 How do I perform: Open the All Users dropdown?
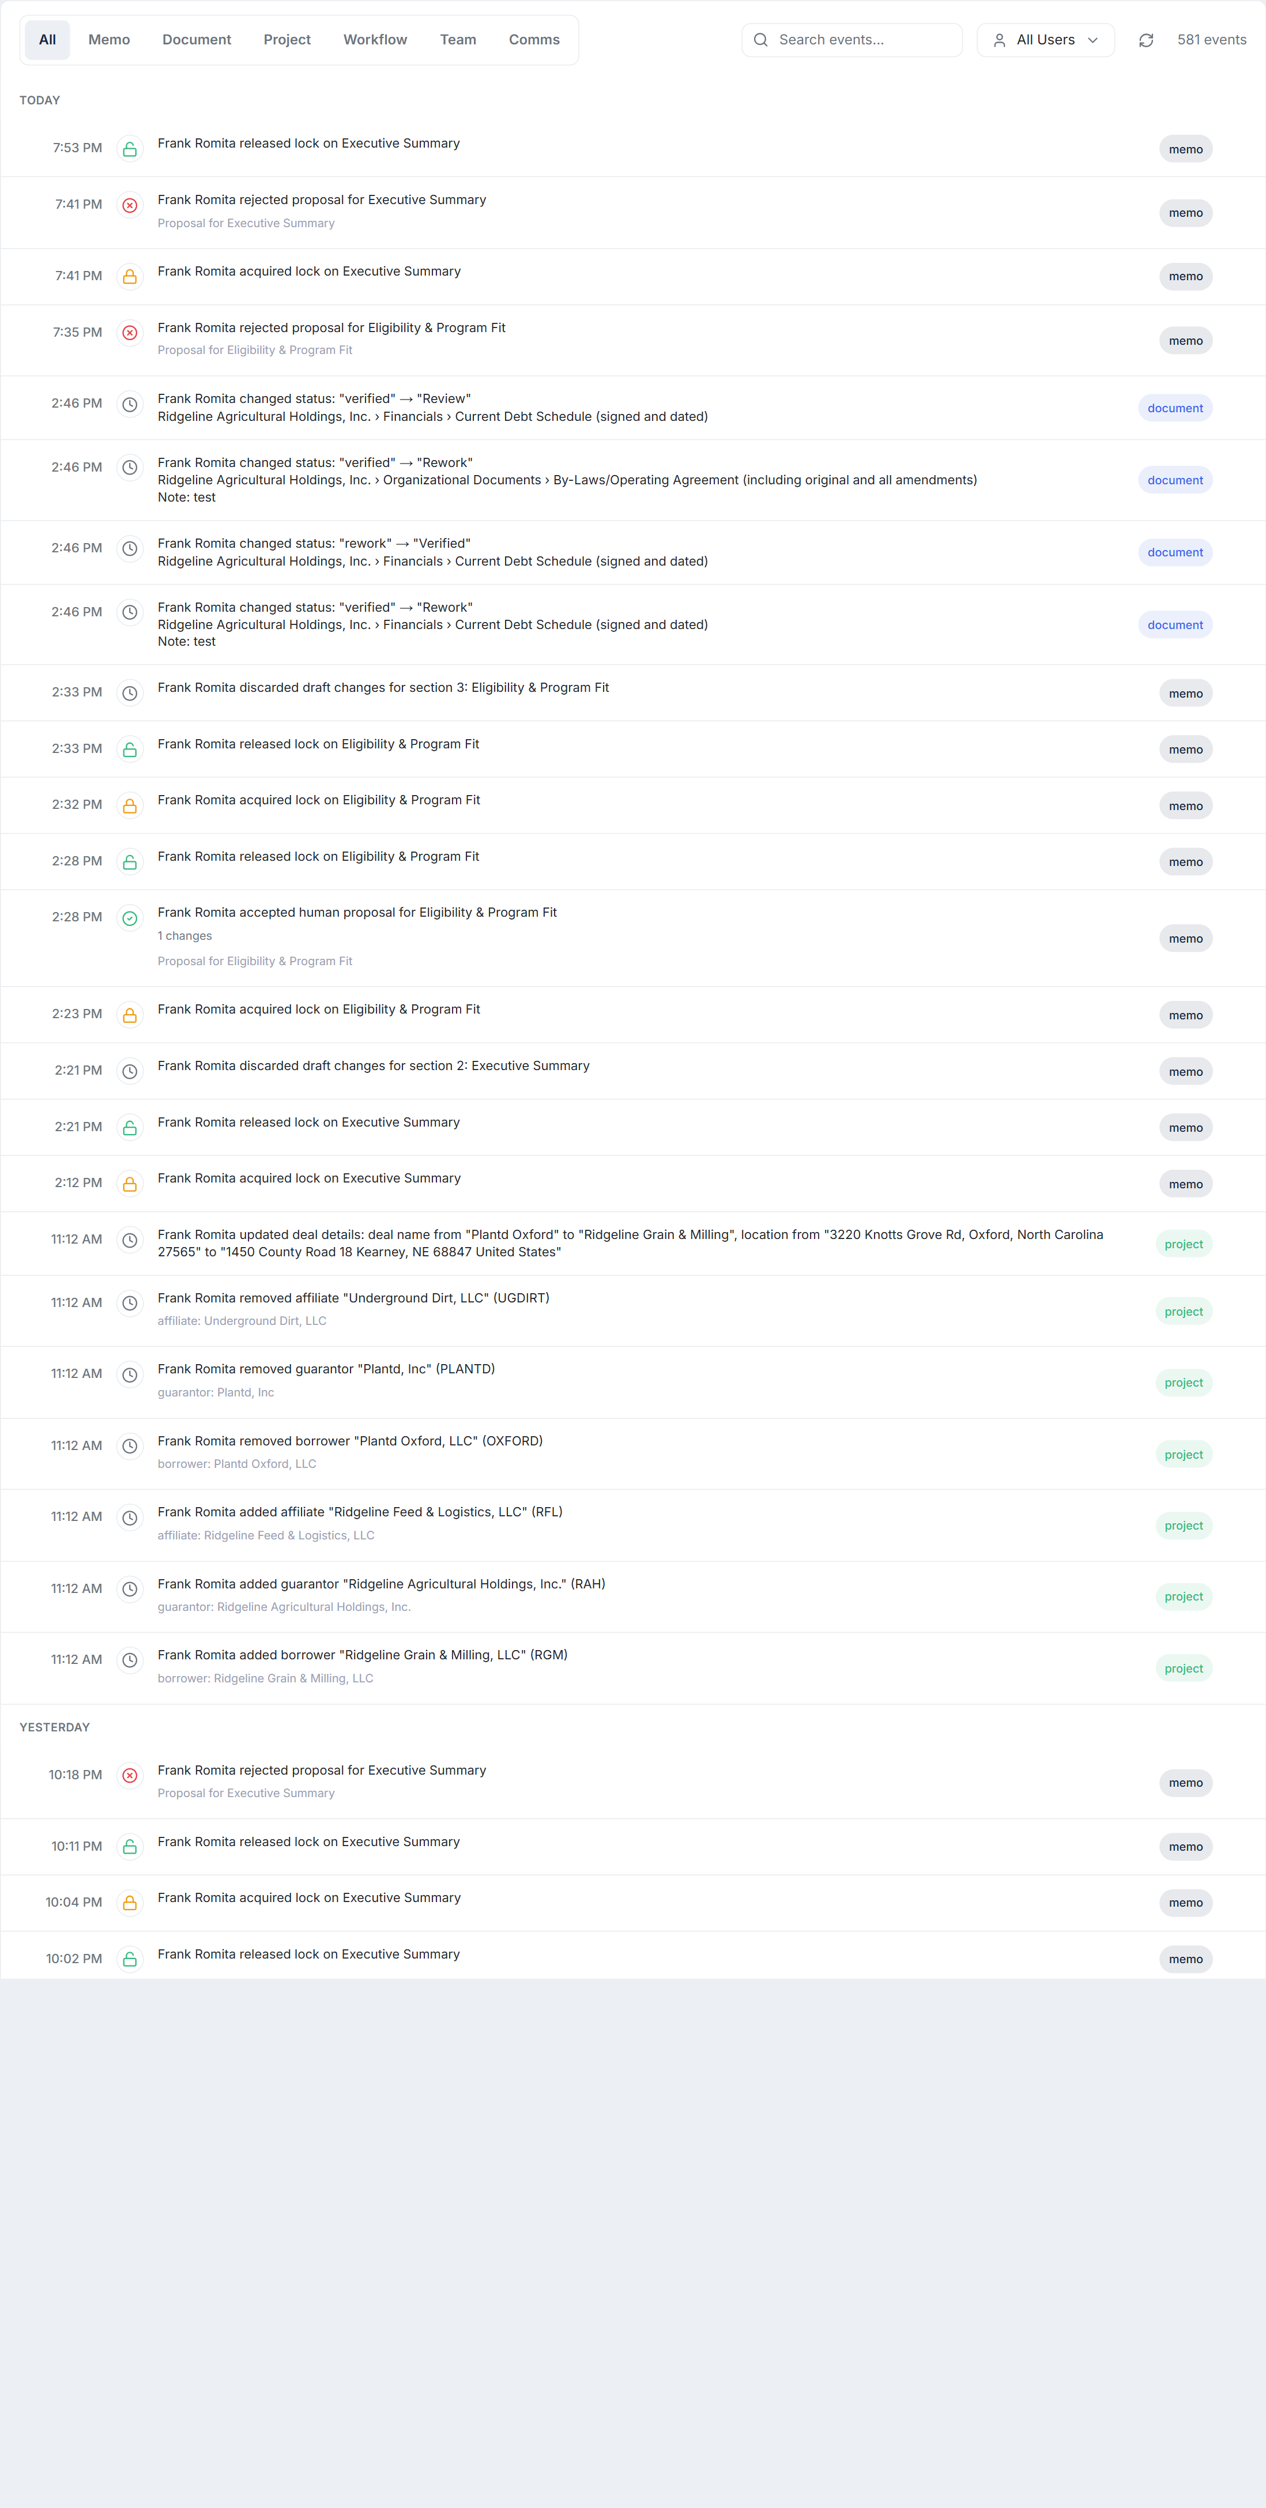pyautogui.click(x=1045, y=40)
